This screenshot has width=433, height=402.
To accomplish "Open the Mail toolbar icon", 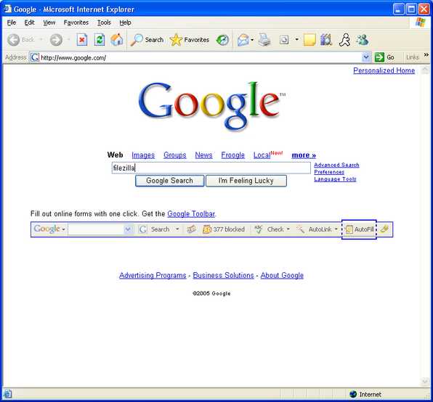I will click(x=243, y=40).
